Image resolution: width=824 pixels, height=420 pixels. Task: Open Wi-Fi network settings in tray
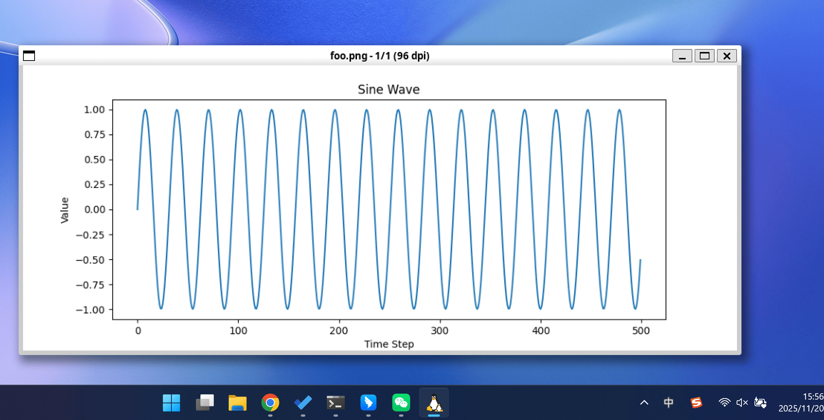(x=724, y=403)
